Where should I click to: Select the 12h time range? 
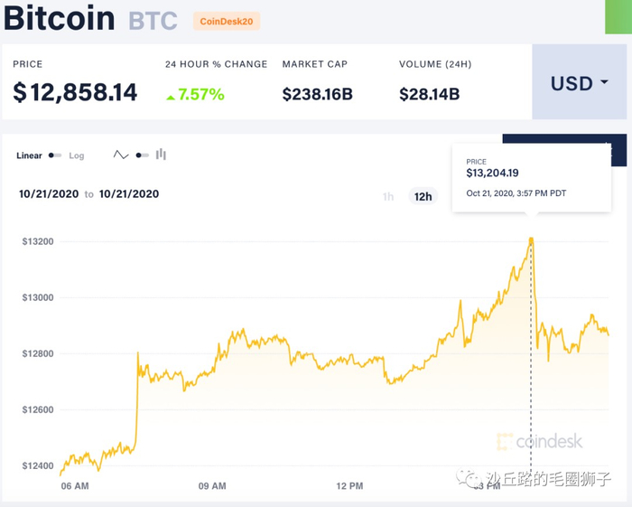[x=423, y=196]
